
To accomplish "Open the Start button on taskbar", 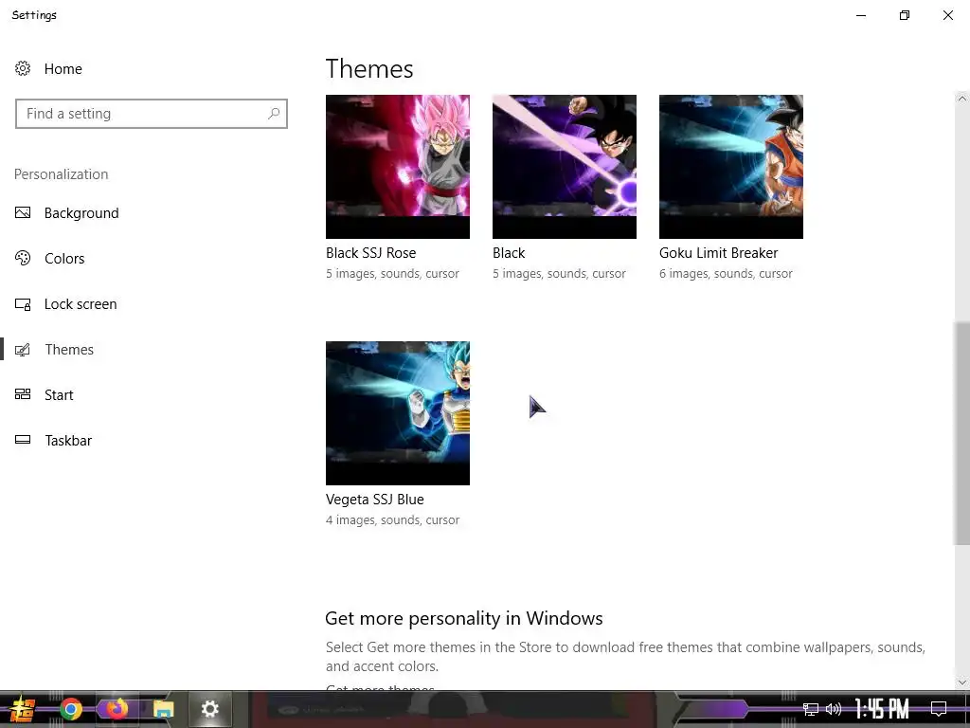I will 23,709.
